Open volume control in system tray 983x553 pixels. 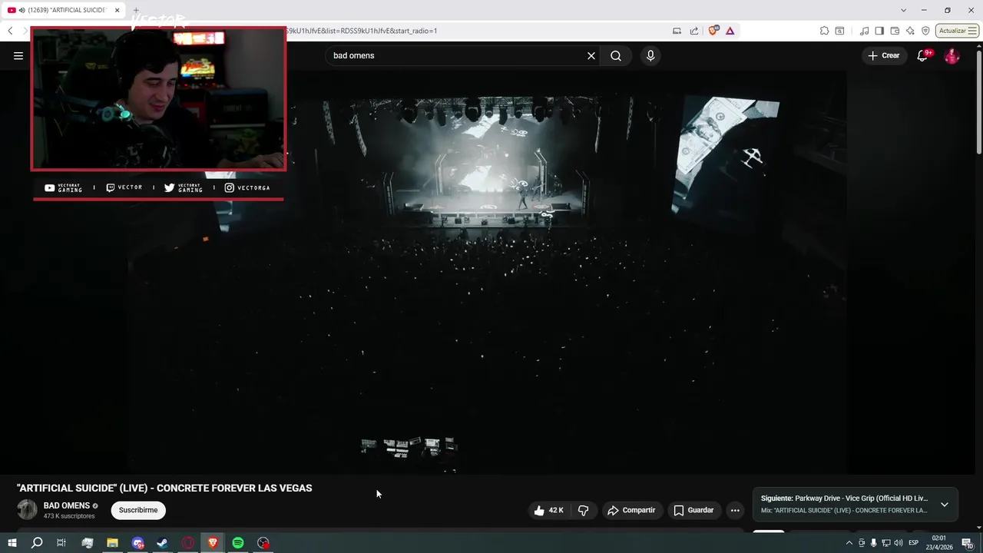(899, 543)
